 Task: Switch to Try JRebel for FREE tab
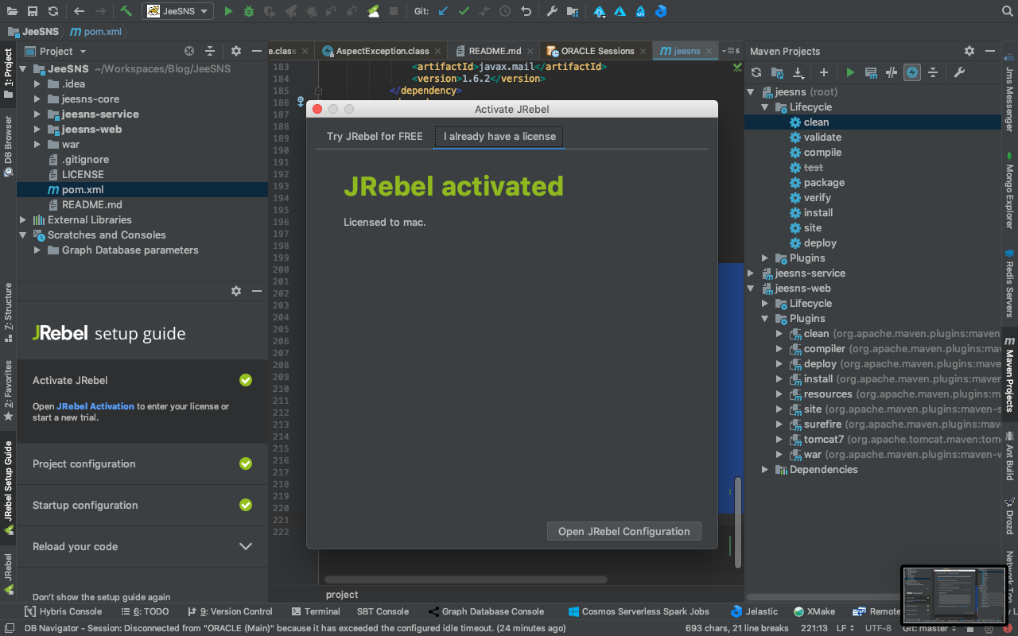pyautogui.click(x=375, y=136)
